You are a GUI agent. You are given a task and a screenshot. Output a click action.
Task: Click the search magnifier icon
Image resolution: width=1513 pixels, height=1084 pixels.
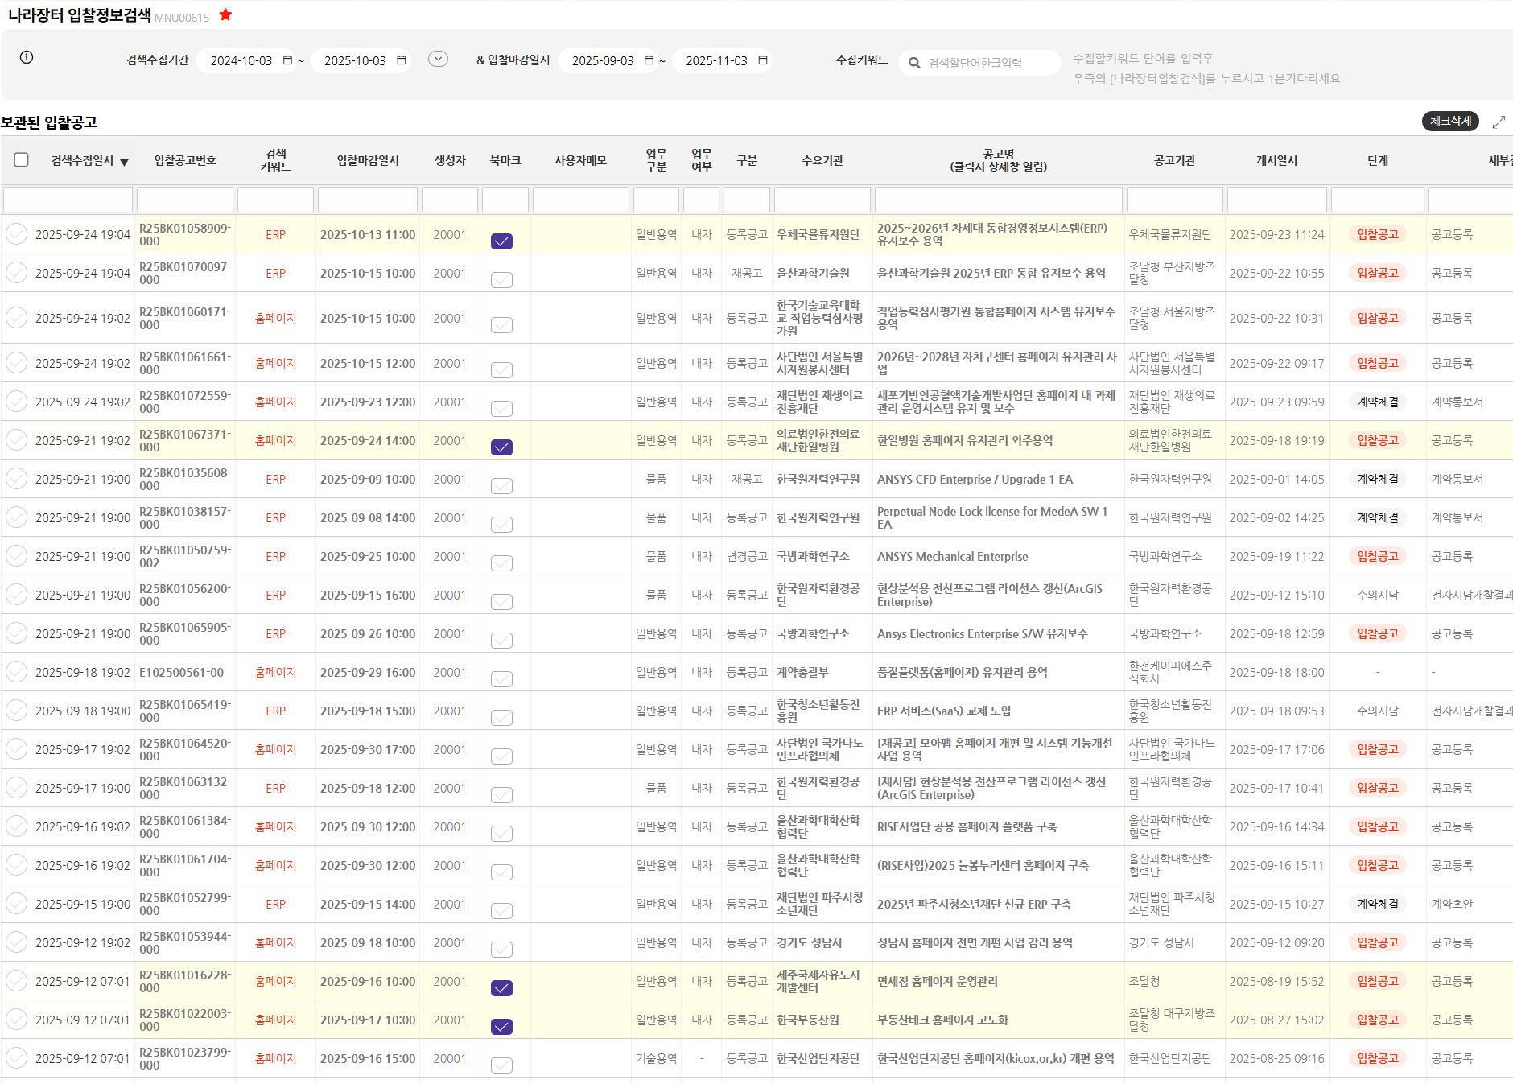914,63
